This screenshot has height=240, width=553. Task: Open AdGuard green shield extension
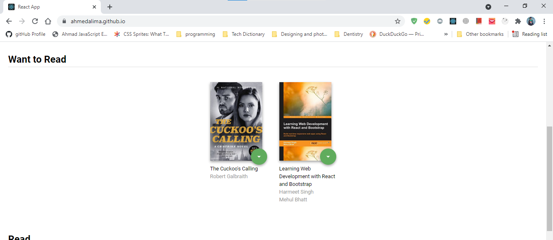coord(414,21)
